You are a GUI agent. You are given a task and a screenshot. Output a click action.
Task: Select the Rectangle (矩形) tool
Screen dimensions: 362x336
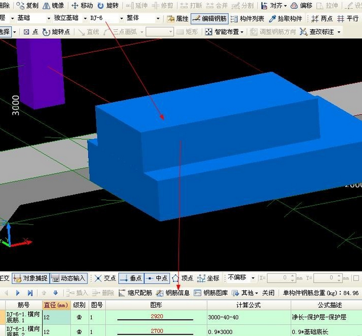point(188,32)
